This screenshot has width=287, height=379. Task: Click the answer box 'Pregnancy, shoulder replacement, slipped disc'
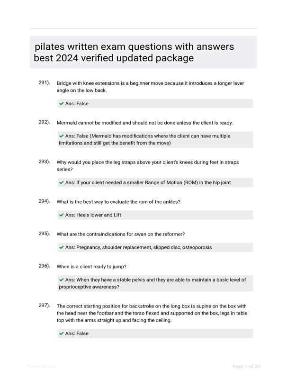(155, 247)
